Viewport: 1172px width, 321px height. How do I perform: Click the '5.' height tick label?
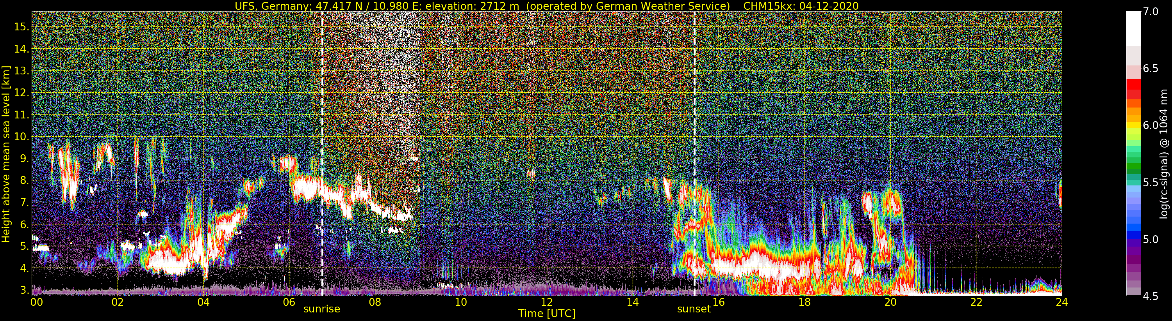pyautogui.click(x=25, y=246)
